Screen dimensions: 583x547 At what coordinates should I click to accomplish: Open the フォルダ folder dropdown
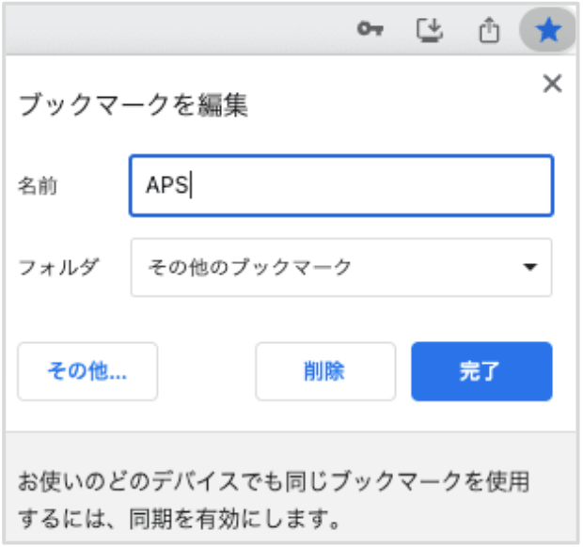pyautogui.click(x=341, y=267)
